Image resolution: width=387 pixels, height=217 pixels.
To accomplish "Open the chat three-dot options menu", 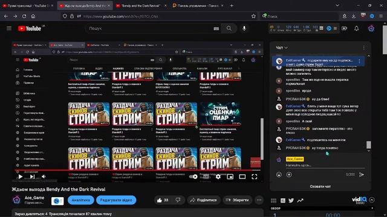I will pos(364,48).
